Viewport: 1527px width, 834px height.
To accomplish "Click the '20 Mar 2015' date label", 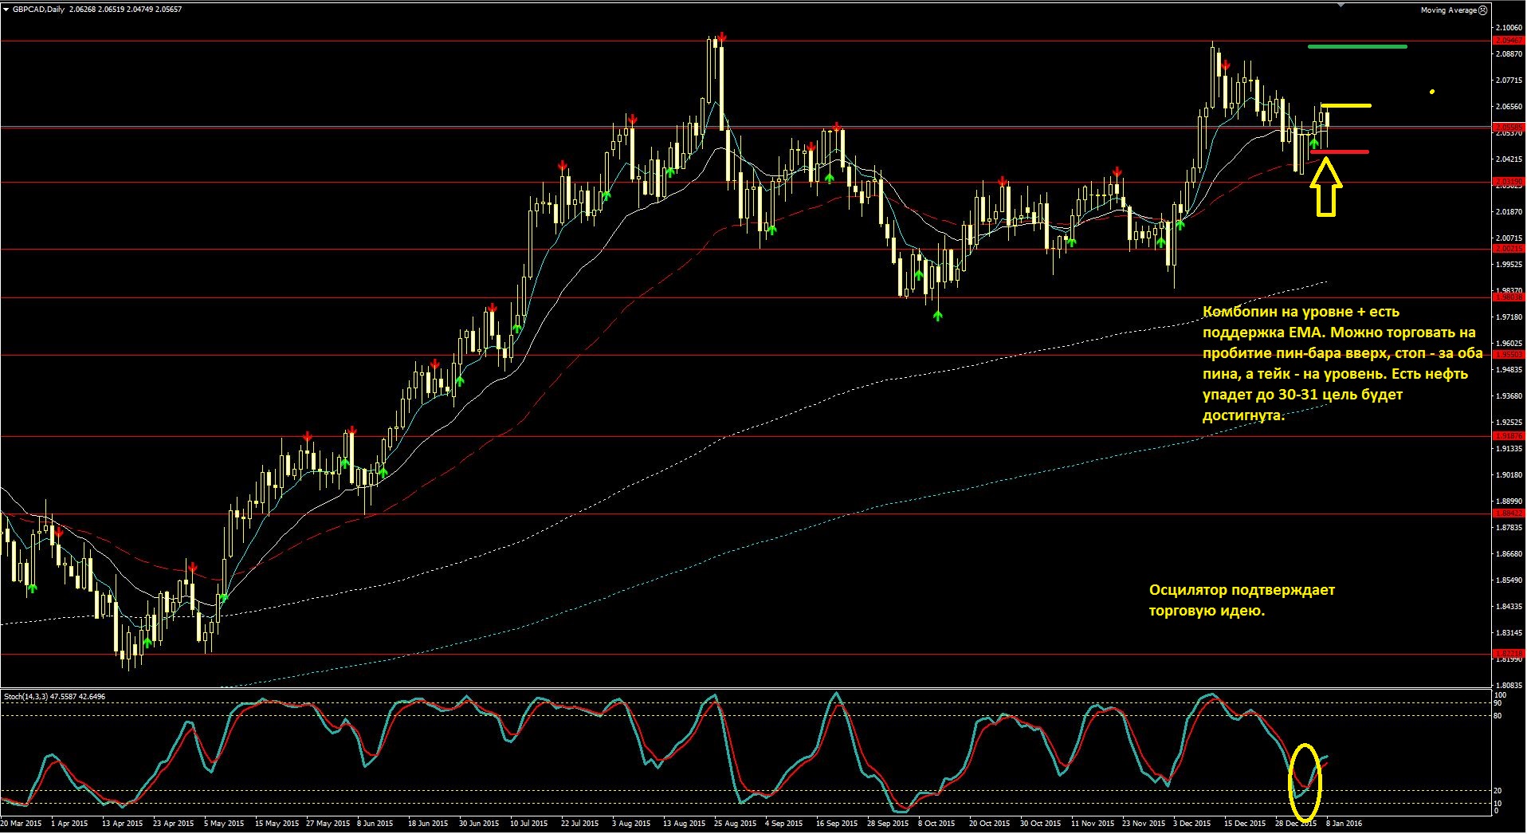I will (x=22, y=824).
